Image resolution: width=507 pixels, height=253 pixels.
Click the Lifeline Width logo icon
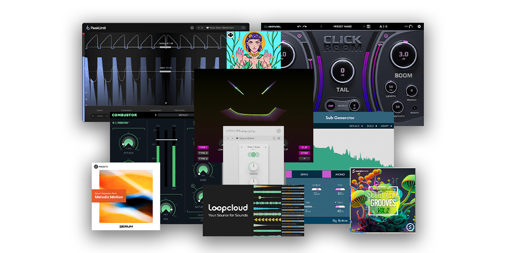(279, 131)
